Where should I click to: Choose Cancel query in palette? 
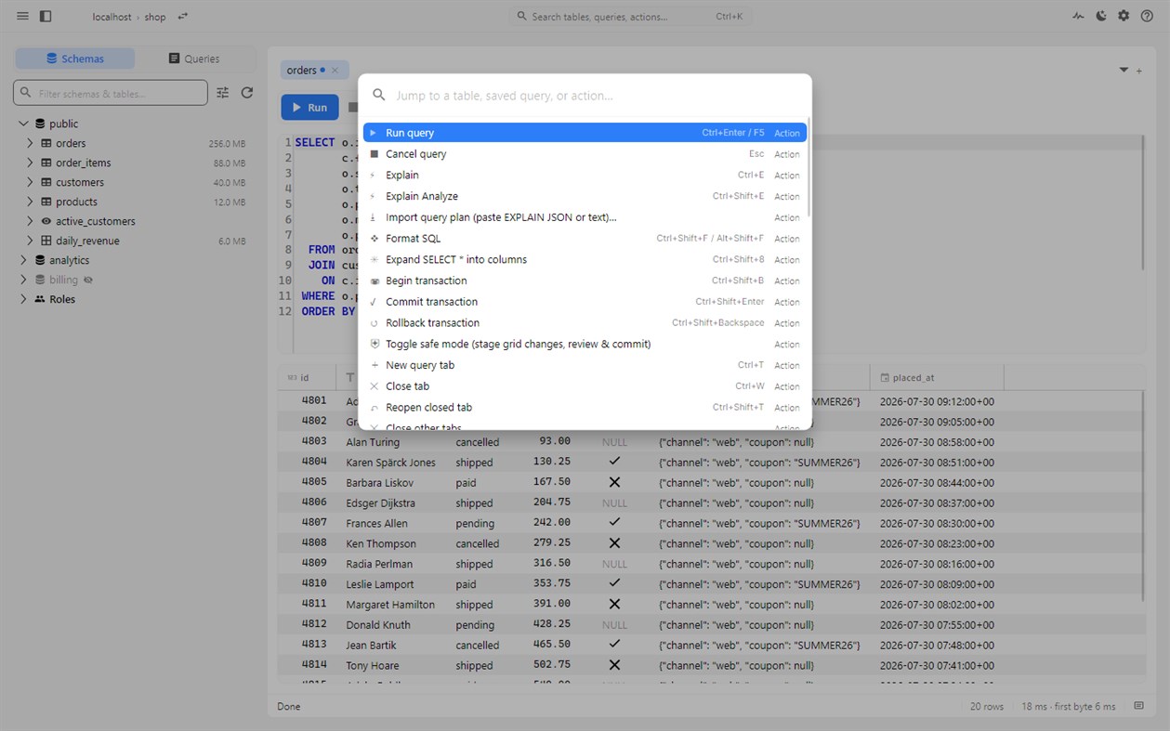point(585,154)
